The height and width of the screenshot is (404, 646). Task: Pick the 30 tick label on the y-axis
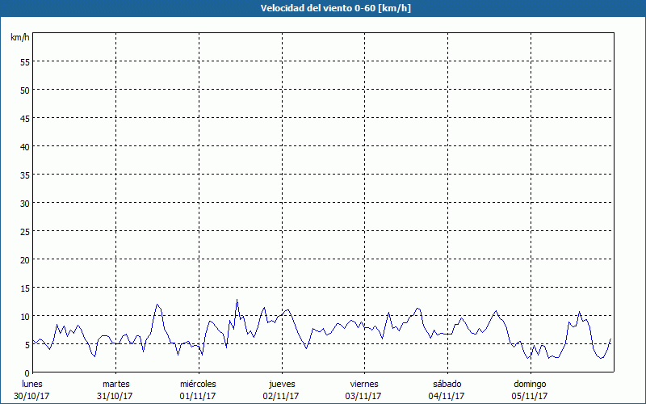point(24,203)
